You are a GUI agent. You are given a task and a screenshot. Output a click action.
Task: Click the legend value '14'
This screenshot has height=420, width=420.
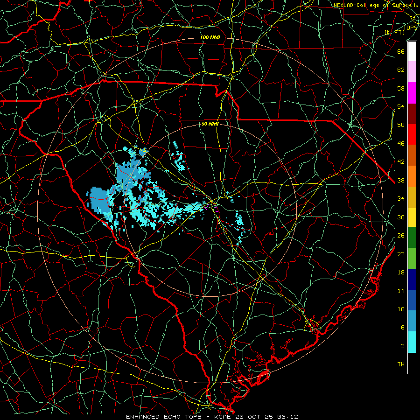pyautogui.click(x=401, y=291)
